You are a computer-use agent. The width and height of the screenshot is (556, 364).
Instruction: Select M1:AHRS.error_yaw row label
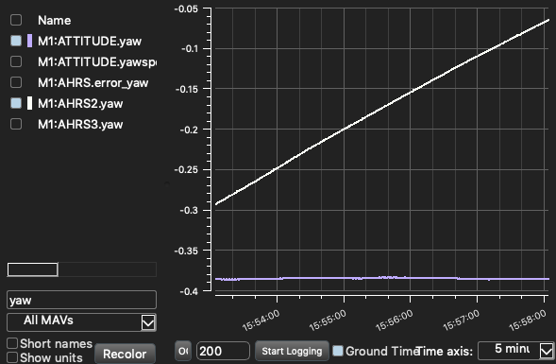(x=93, y=83)
